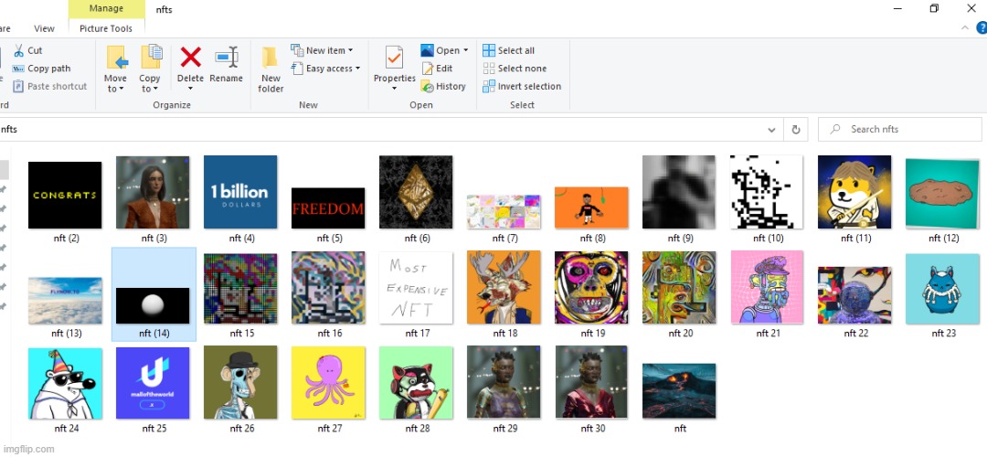This screenshot has height=457, width=987.
Task: Click the file name label nft 30
Action: [x=591, y=429]
